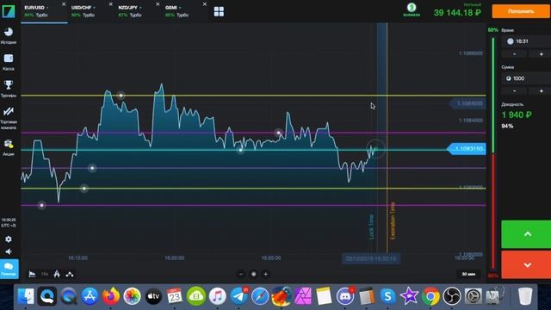Click the 39 144.18 ₽ account balance
The image size is (551, 310).
457,13
